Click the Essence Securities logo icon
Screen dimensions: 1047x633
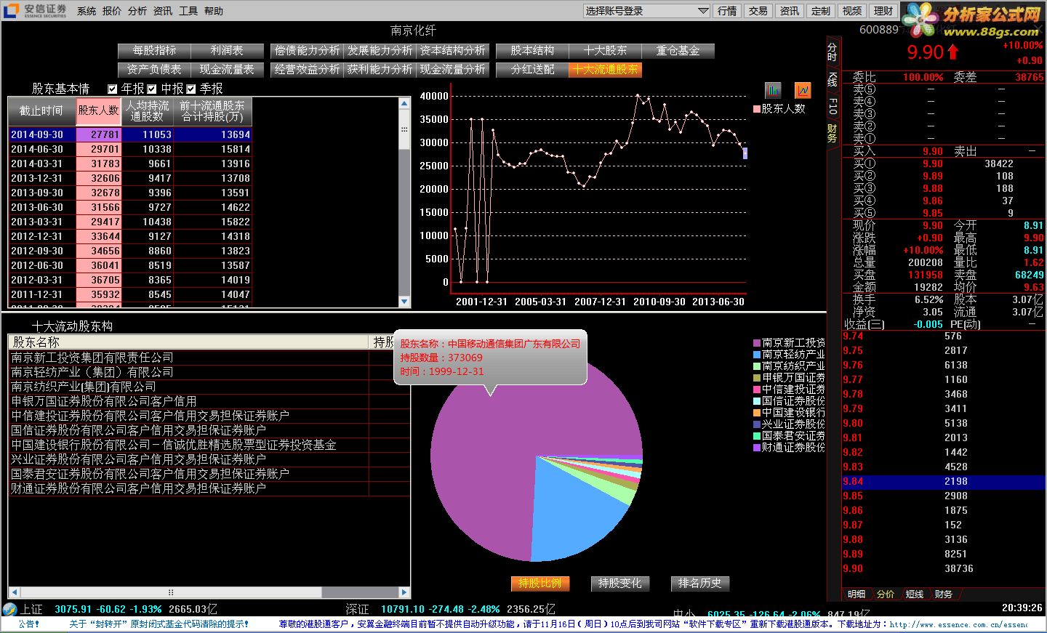point(11,10)
